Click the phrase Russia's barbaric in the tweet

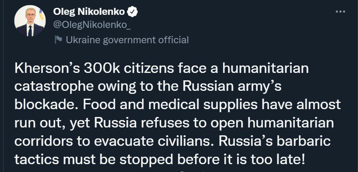click(x=275, y=141)
